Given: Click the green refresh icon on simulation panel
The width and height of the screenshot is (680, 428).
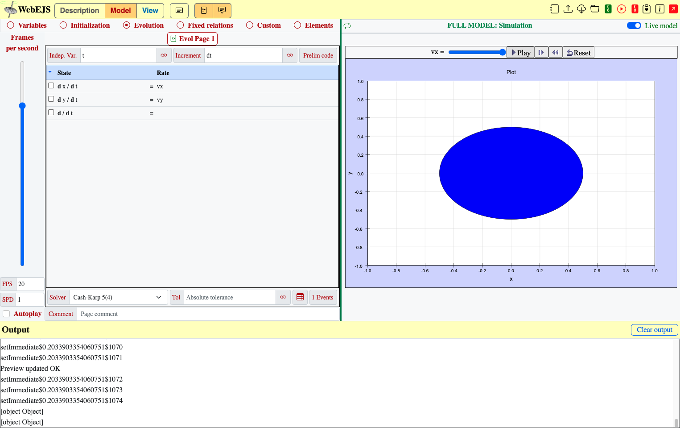Looking at the screenshot, I should pos(347,26).
